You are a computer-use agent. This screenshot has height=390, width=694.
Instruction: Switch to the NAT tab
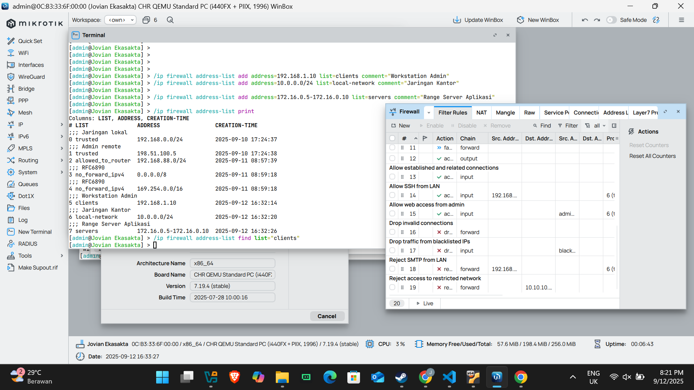[481, 113]
